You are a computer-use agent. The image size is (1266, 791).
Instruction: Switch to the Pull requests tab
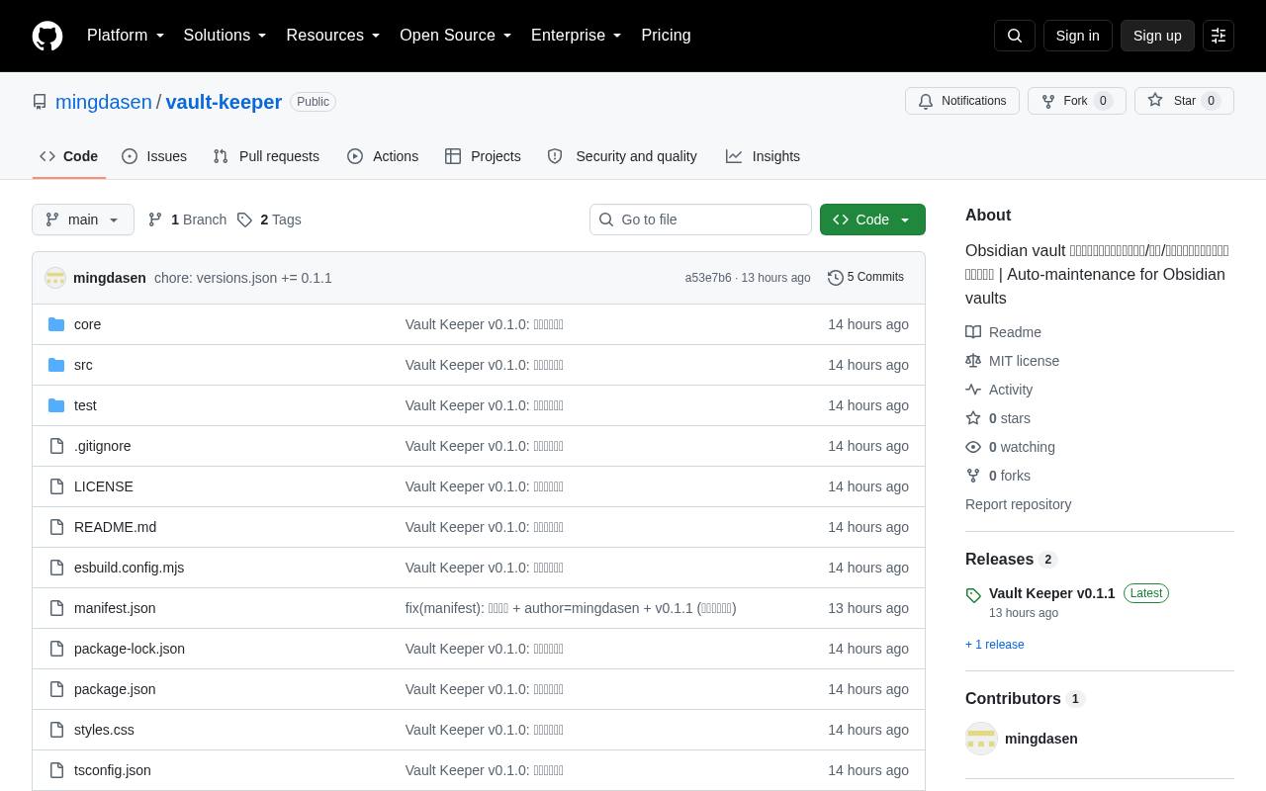click(x=266, y=156)
